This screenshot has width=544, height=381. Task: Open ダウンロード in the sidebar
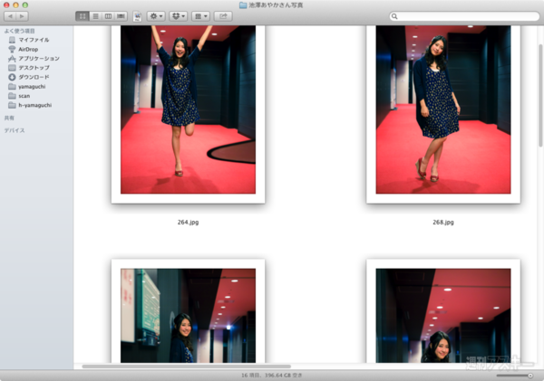(x=34, y=77)
